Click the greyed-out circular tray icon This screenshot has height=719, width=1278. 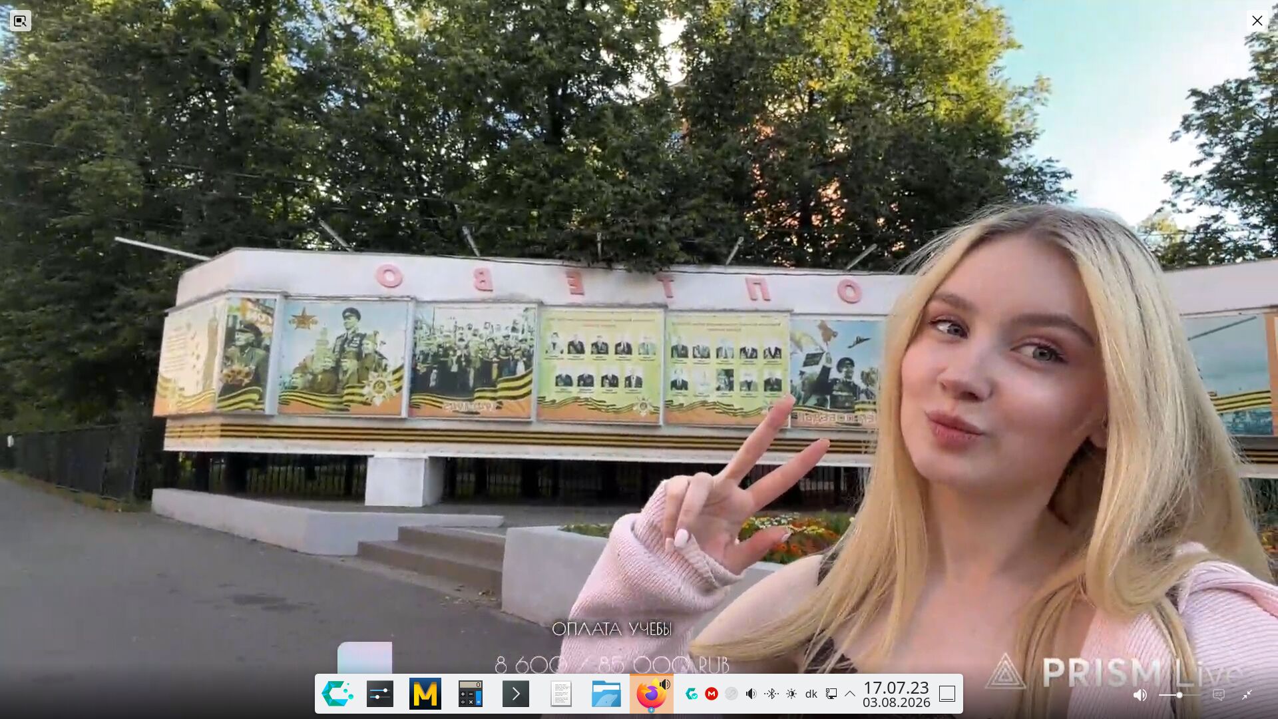(732, 694)
